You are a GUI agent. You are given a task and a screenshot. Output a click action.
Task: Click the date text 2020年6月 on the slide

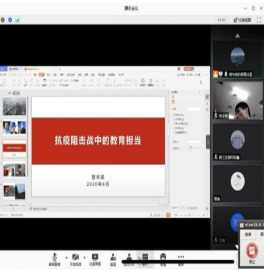coord(98,184)
